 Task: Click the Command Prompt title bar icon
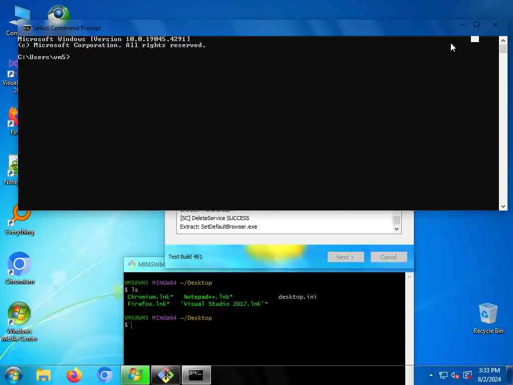27,28
